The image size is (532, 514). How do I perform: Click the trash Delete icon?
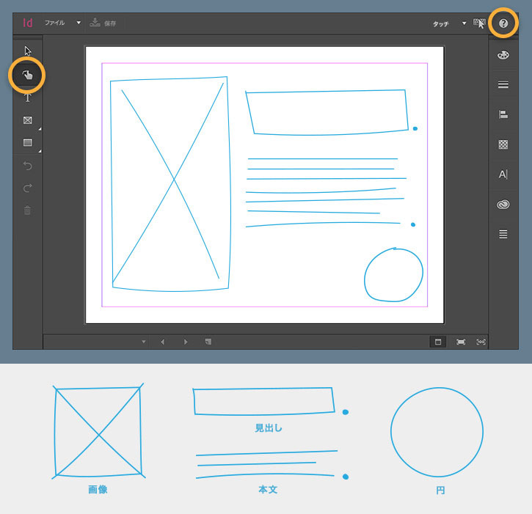27,210
